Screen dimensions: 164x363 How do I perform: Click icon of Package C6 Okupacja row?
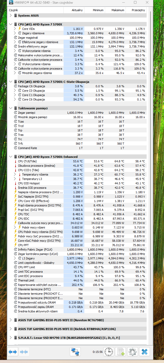[x=16, y=86]
